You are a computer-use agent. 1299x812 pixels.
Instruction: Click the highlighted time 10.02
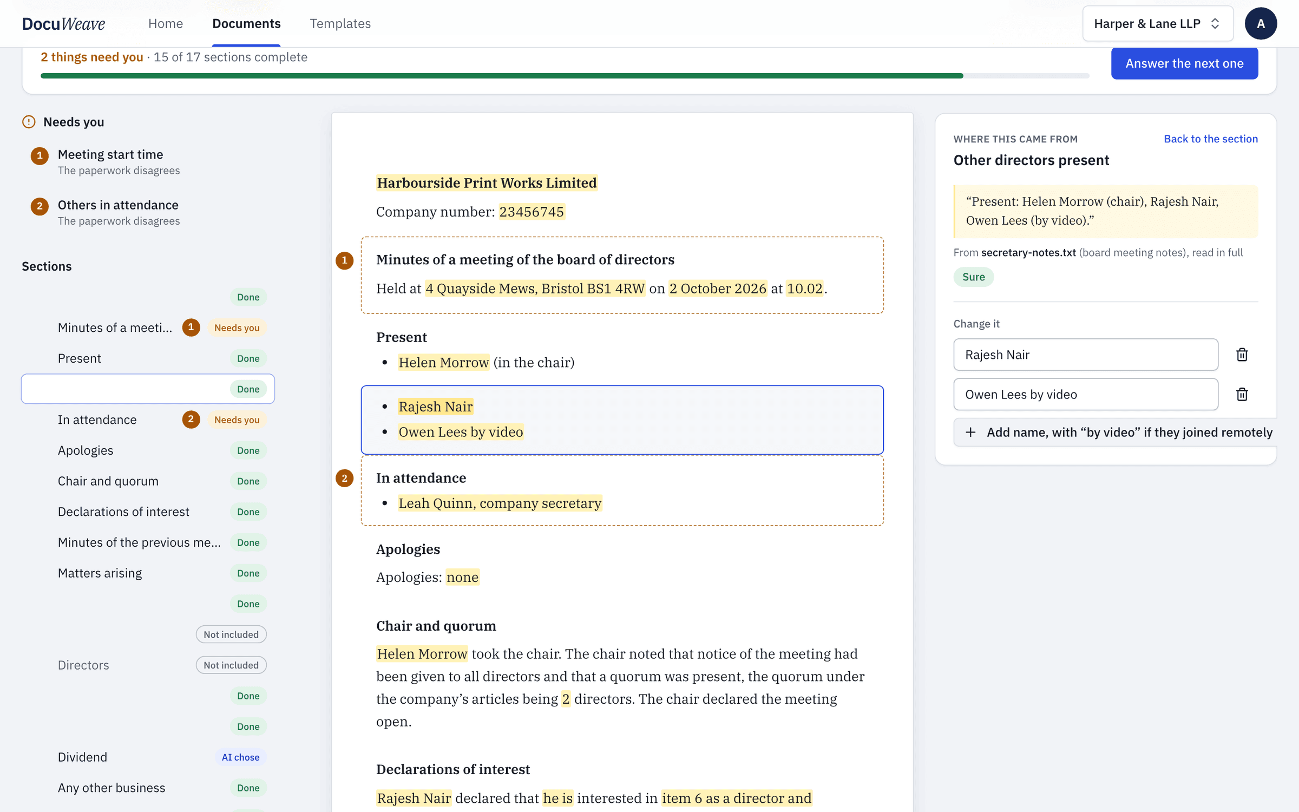click(x=805, y=289)
